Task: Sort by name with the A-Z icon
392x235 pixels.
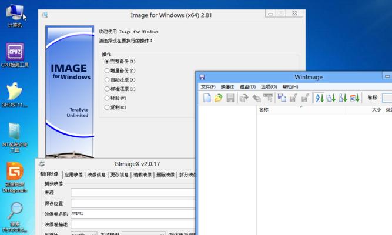Action: point(319,98)
